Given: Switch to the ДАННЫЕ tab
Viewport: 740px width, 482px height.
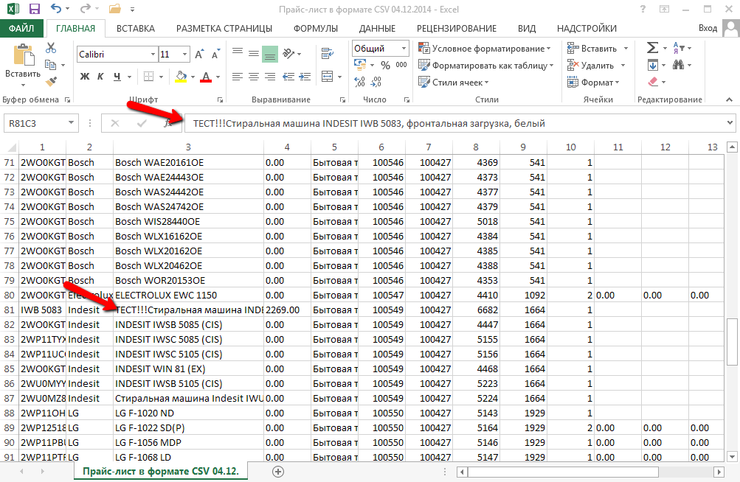Looking at the screenshot, I should (377, 28).
